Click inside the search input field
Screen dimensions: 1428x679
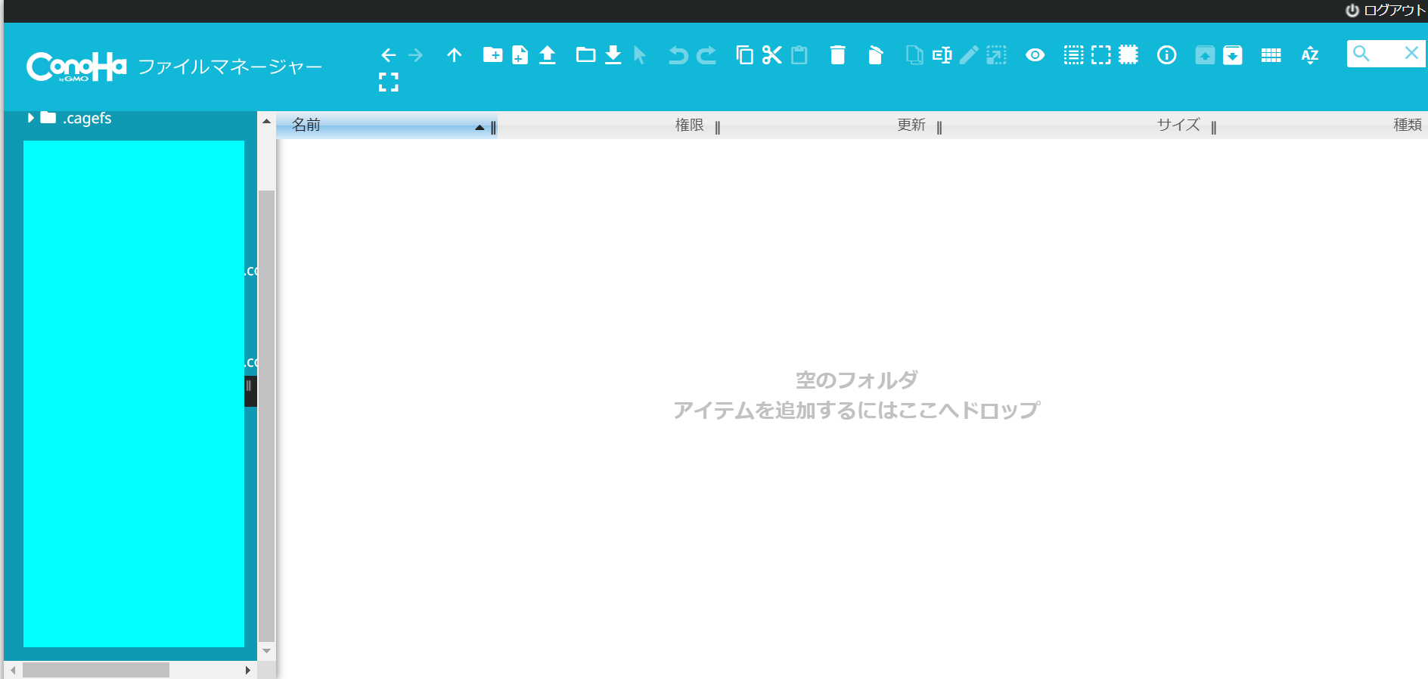[1387, 53]
